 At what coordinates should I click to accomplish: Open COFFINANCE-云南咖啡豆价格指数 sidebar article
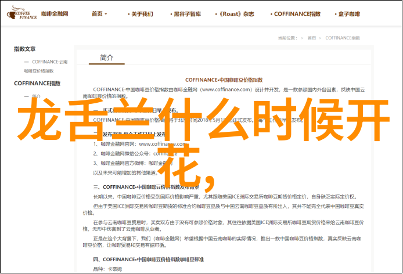point(46,66)
